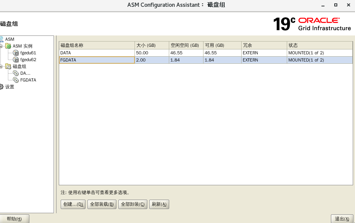Select fgedu61 instance label in tree
Viewport: 355px width, 223px height.
coord(28,53)
